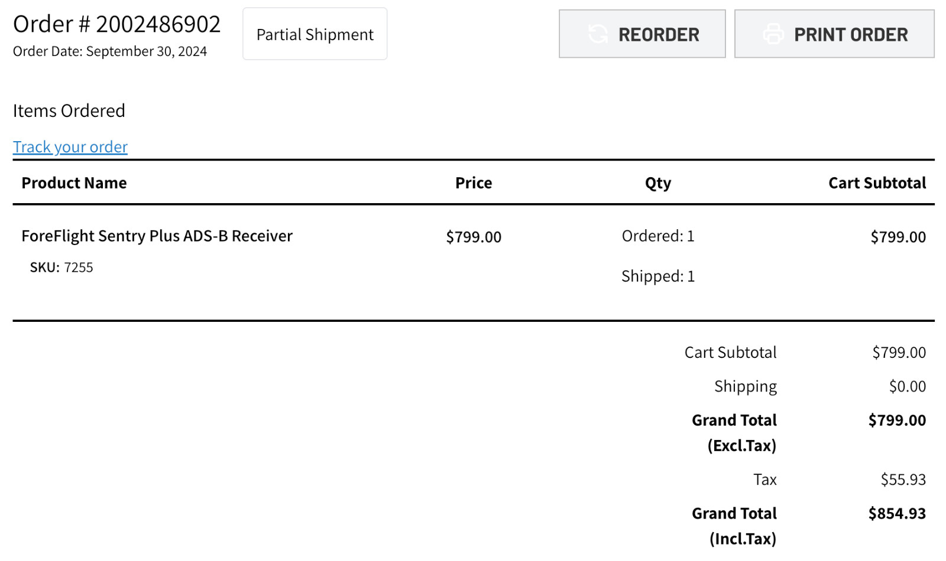946x561 pixels.
Task: Click the Shipping amount $0.00
Action: [x=908, y=387]
